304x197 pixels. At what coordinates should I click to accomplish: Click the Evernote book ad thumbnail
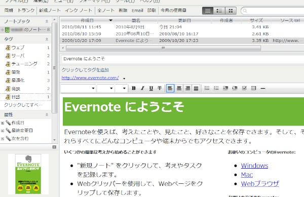pos(28,174)
